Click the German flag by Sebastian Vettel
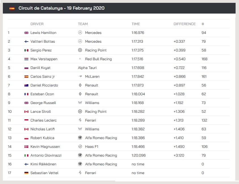 coord(26,173)
